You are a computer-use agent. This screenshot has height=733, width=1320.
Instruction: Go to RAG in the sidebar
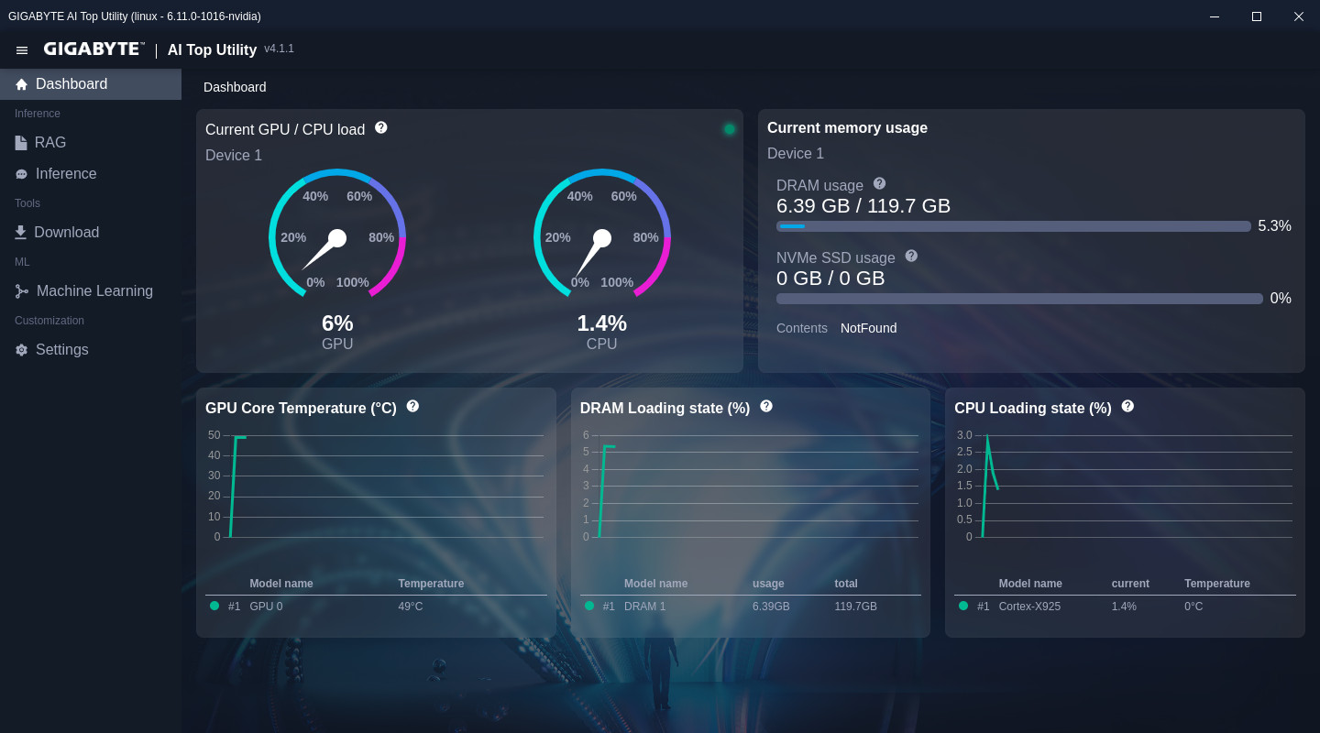[x=50, y=143]
